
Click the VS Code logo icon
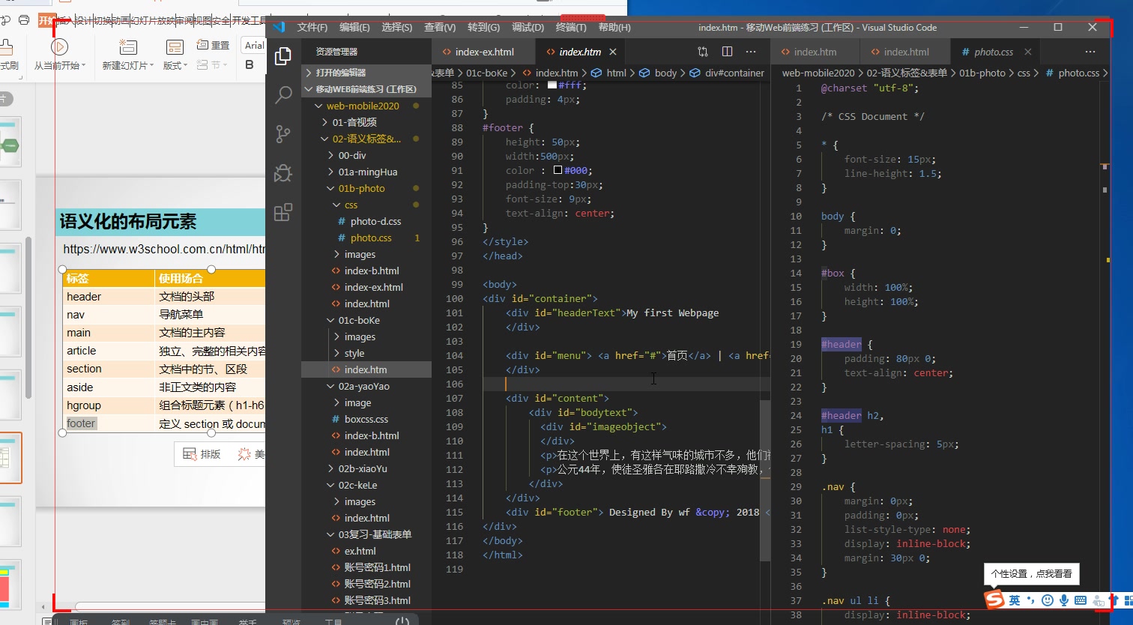[x=280, y=27]
